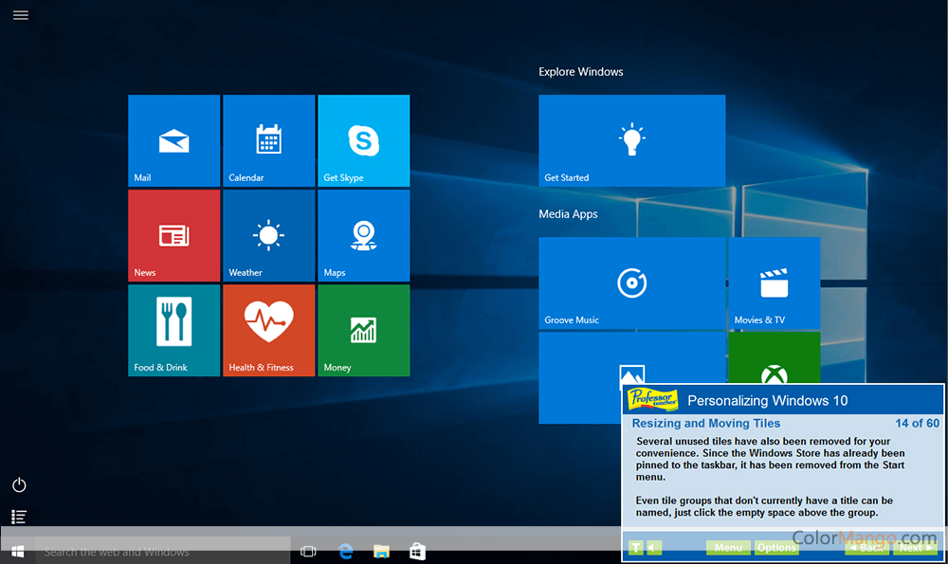Image resolution: width=948 pixels, height=564 pixels.
Task: Open the Get Started tile
Action: pyautogui.click(x=631, y=140)
